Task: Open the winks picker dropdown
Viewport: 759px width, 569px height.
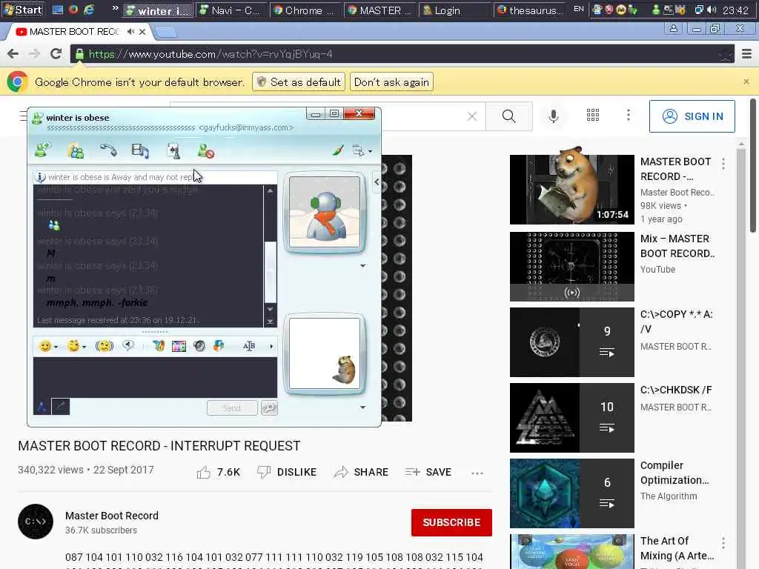Action: pyautogui.click(x=84, y=347)
